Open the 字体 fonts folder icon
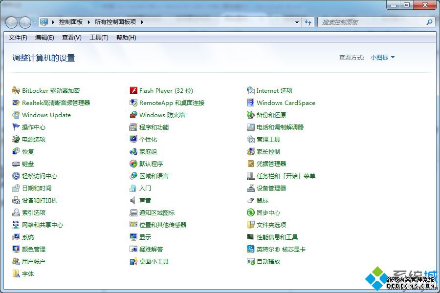This screenshot has height=293, width=440. [x=16, y=273]
